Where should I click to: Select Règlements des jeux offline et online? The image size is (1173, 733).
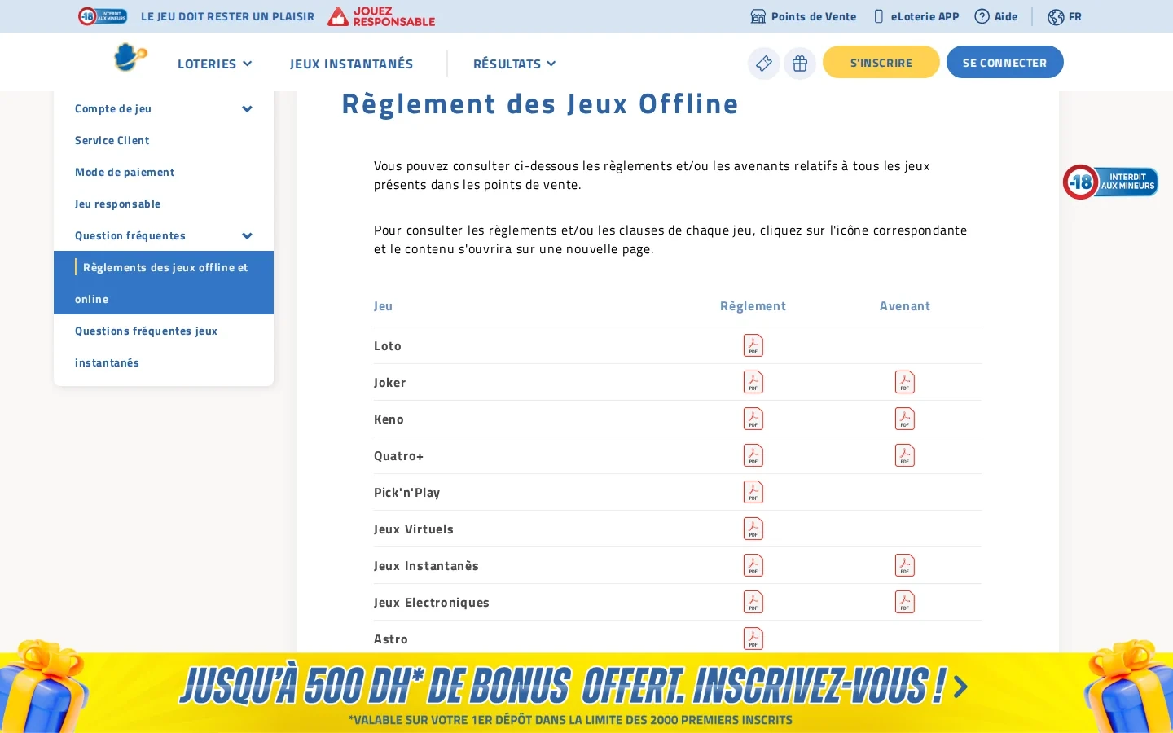[164, 283]
